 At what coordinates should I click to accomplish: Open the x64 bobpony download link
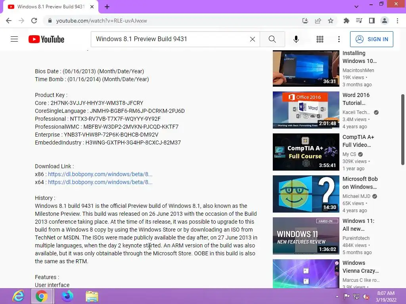tap(100, 182)
